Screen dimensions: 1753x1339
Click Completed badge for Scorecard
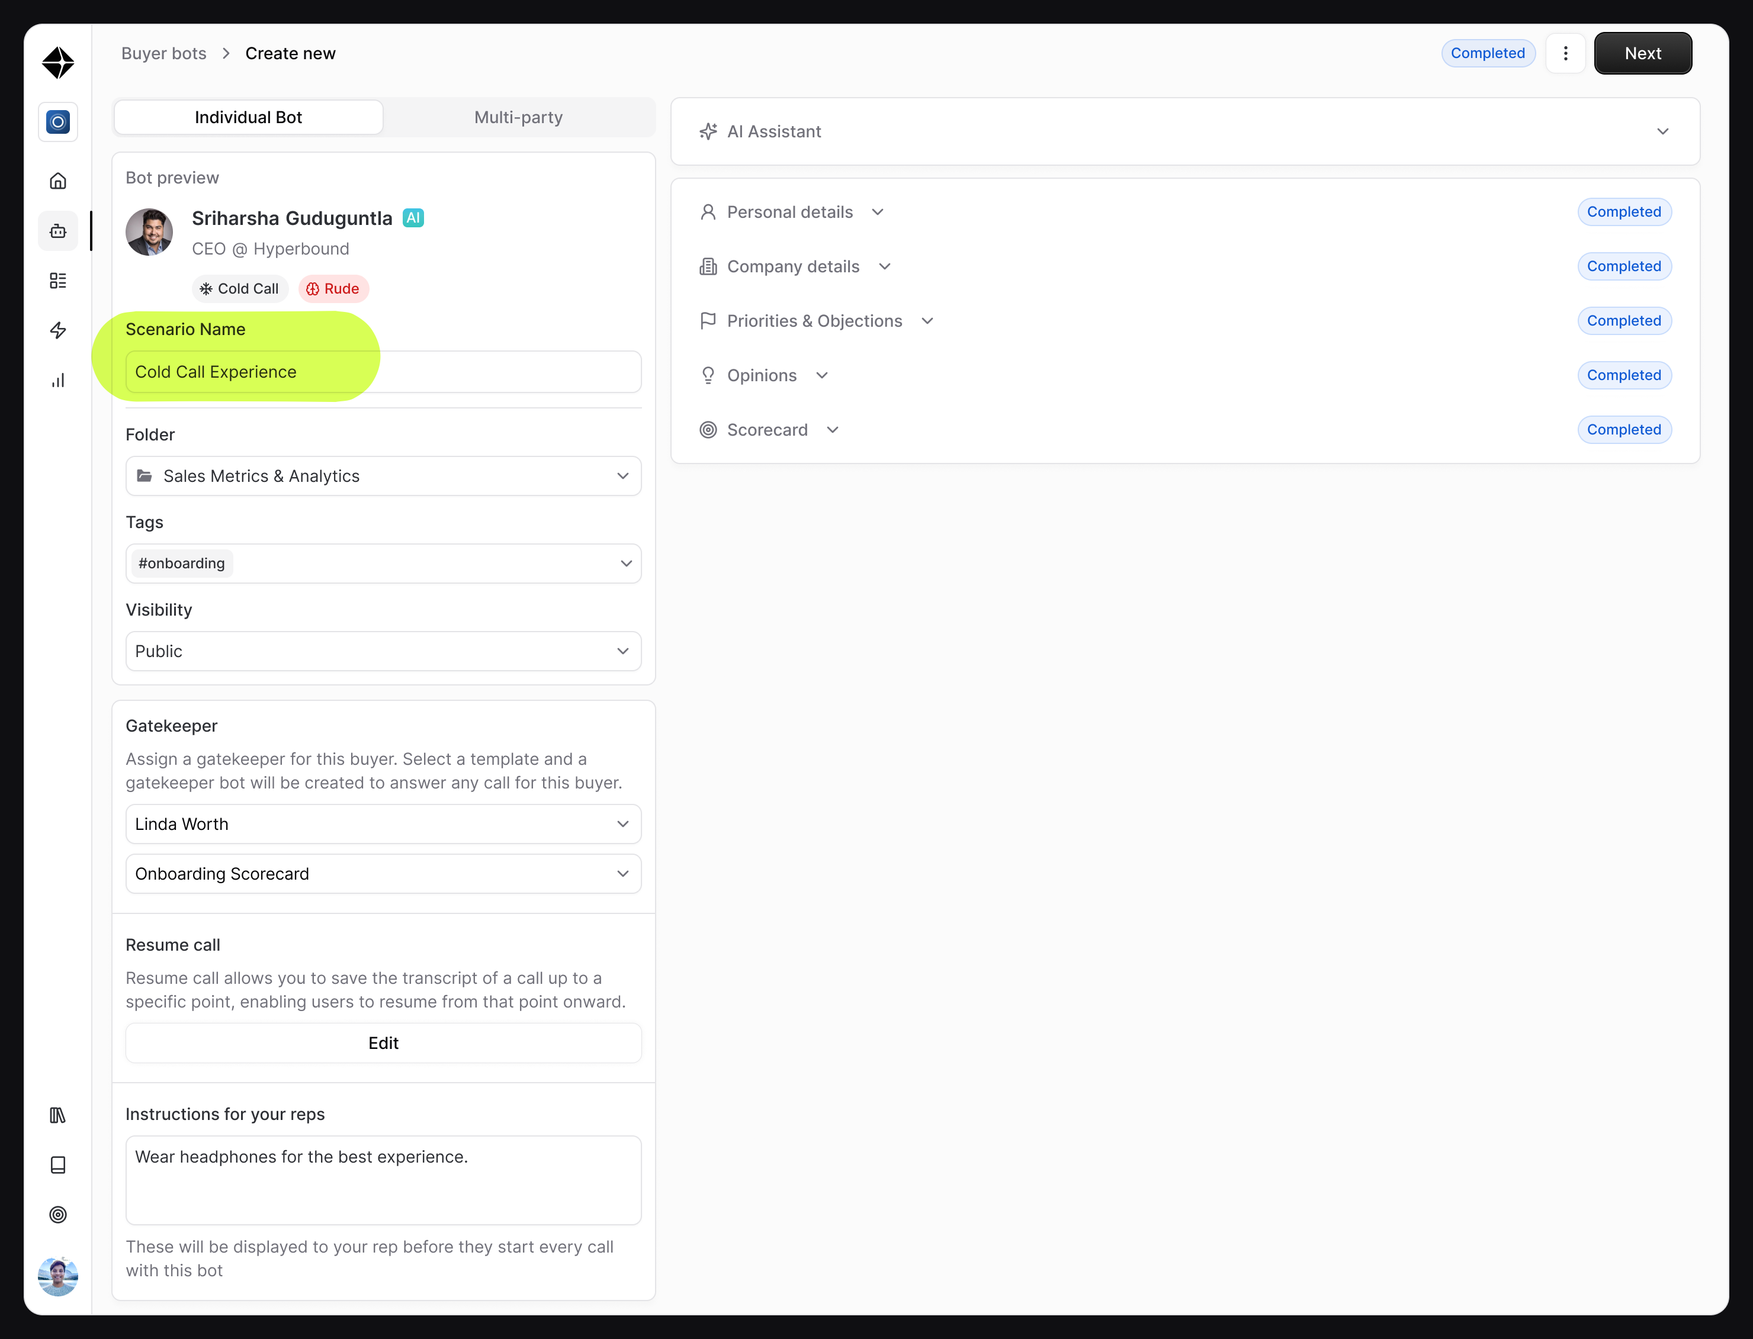click(x=1624, y=430)
